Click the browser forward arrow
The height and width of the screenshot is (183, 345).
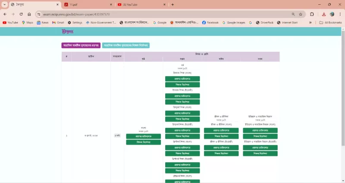pyautogui.click(x=13, y=14)
